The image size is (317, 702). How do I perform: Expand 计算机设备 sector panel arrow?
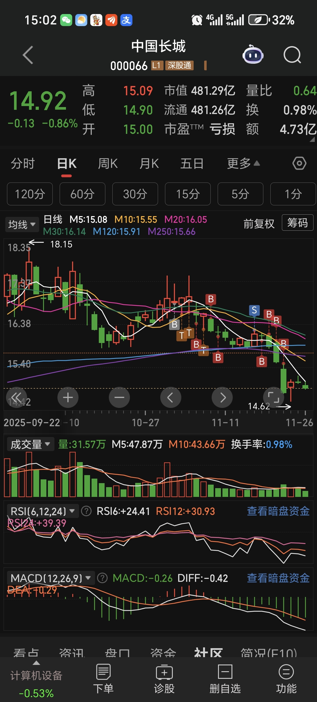tap(36, 663)
